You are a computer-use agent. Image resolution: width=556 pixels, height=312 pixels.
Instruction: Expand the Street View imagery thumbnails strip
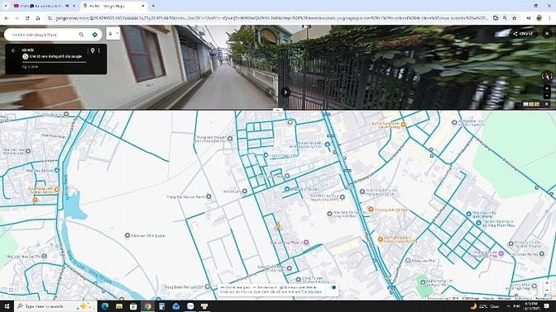tap(547, 104)
